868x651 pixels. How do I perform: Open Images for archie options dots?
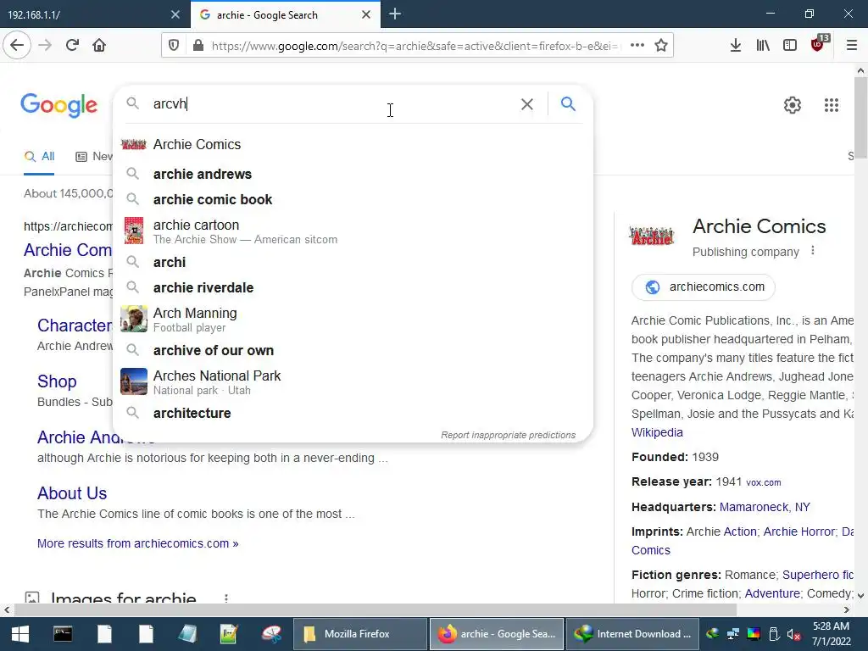pos(225,598)
